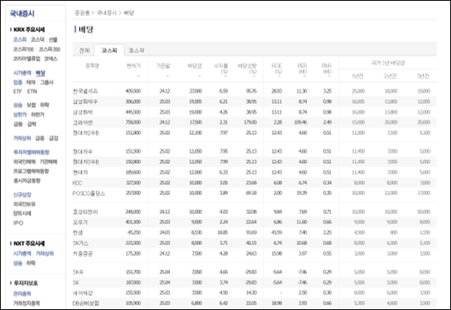Screen dimensions: 451x310
Task: Open 코스닥 link in the sidebar
Action: 38,40
